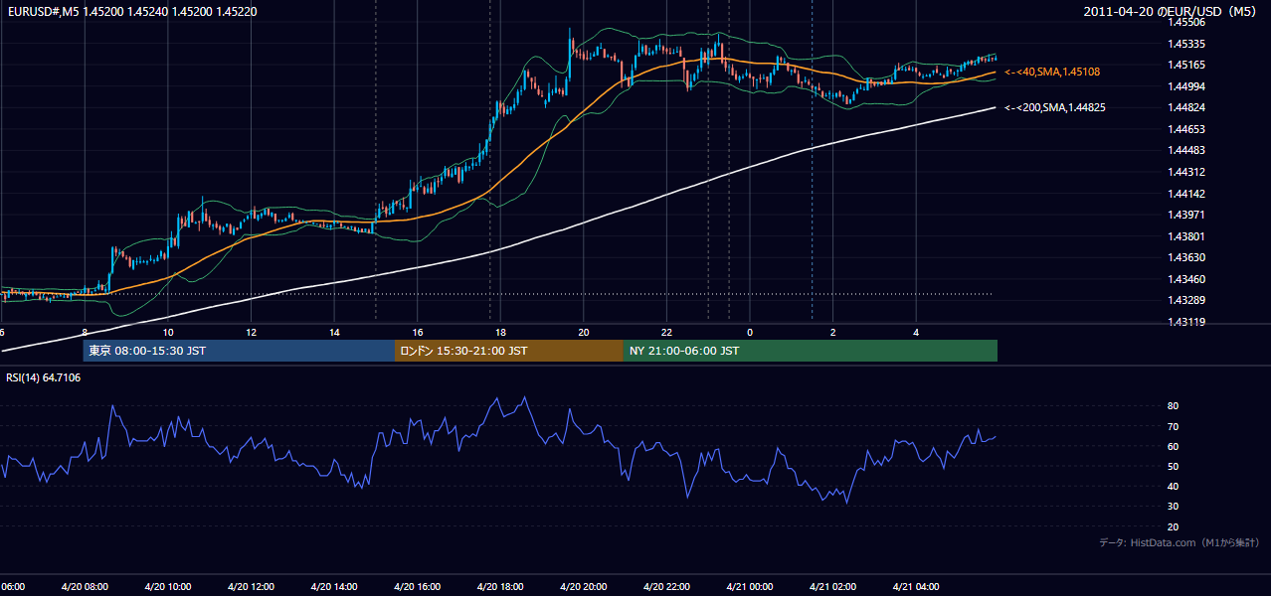Click the bottom date label 4/21 04:00
Viewport: 1271px width, 596px height.
coord(915,586)
